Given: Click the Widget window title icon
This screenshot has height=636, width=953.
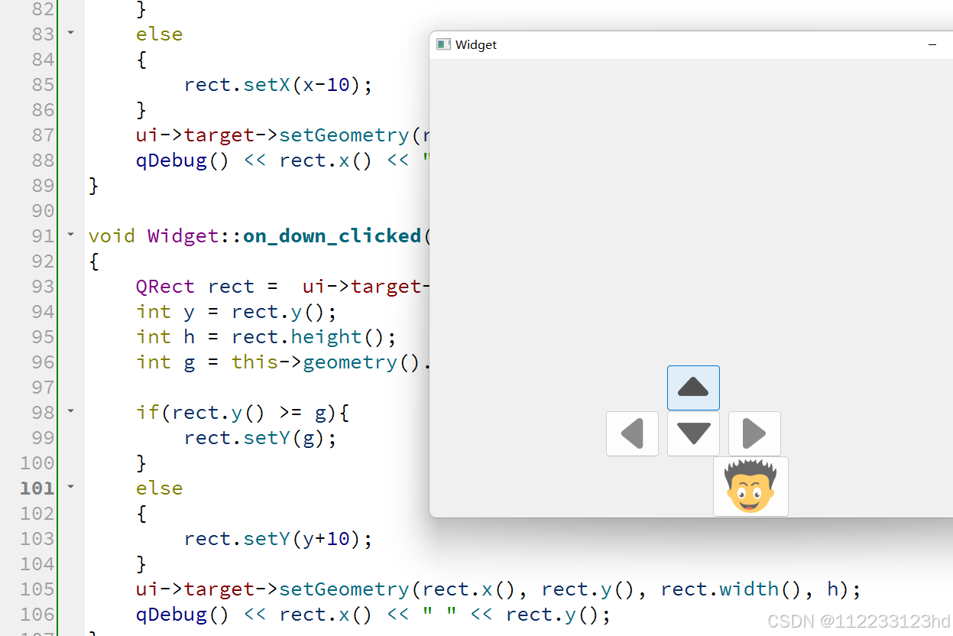Looking at the screenshot, I should pyautogui.click(x=443, y=44).
